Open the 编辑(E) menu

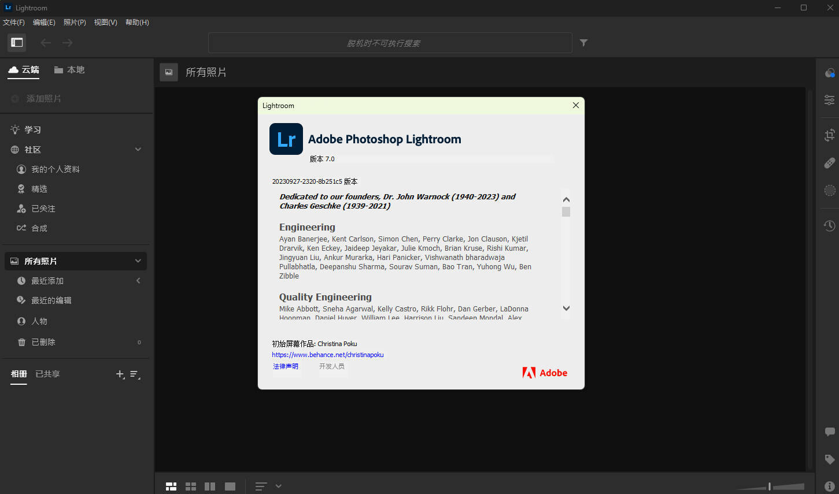click(x=44, y=23)
